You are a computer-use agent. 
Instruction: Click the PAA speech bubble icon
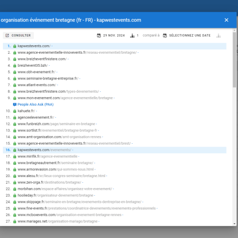[x=15, y=105]
